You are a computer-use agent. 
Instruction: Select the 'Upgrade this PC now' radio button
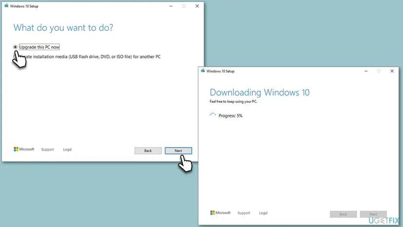pyautogui.click(x=15, y=47)
